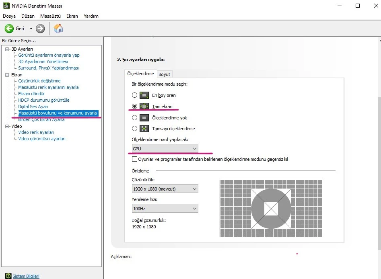Open Video görüntüsü ayarları

42,139
